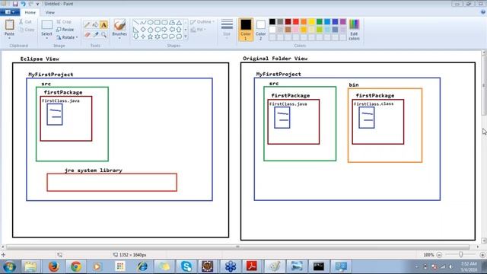Open the Select dropdown arrow
This screenshot has width=487, height=274.
tap(46, 38)
